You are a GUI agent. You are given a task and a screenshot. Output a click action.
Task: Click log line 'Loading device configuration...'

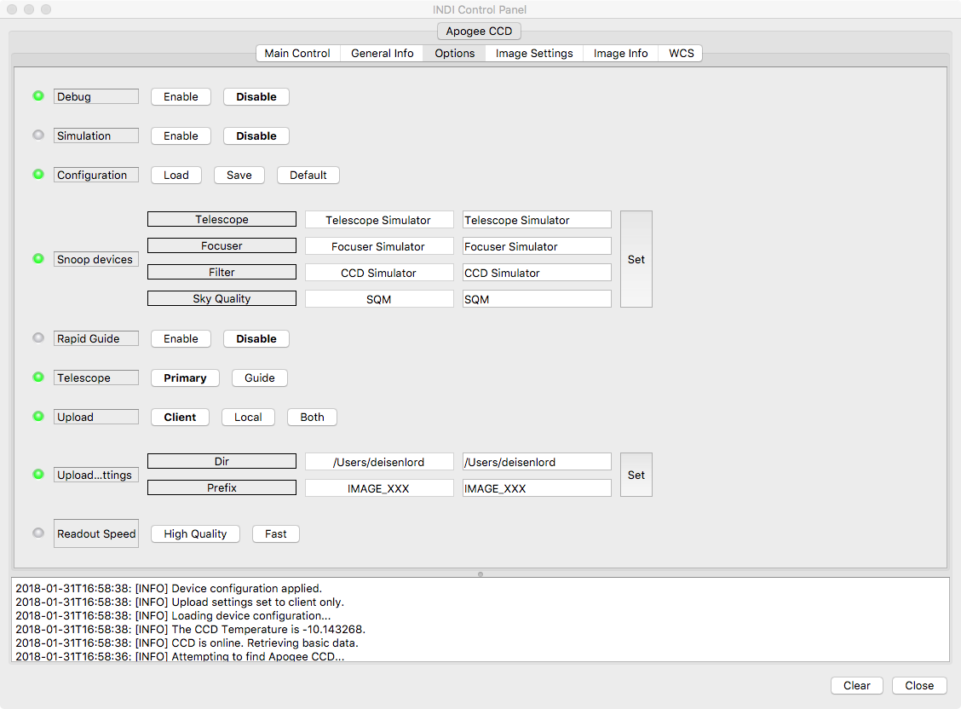[x=173, y=615]
